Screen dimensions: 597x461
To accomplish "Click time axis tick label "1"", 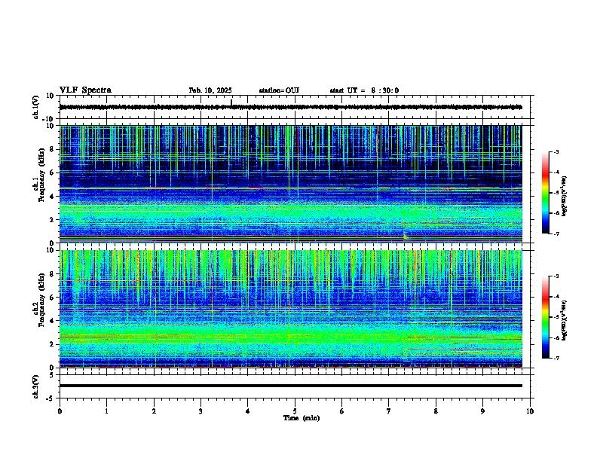I will [106, 411].
